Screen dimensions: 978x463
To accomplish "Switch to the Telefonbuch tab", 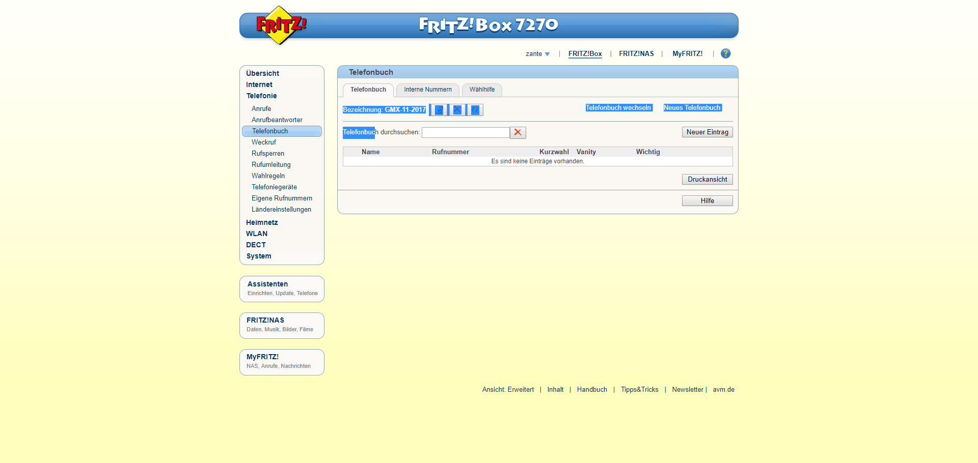I will point(368,90).
